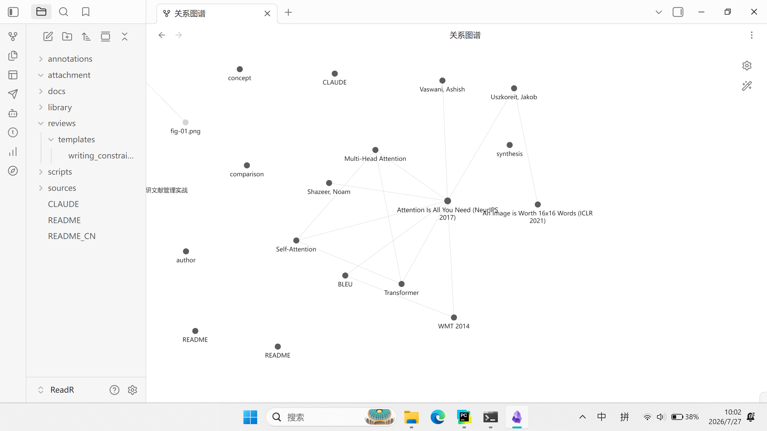This screenshot has width=767, height=431.
Task: Open the tab list dropdown
Action: coord(658,12)
